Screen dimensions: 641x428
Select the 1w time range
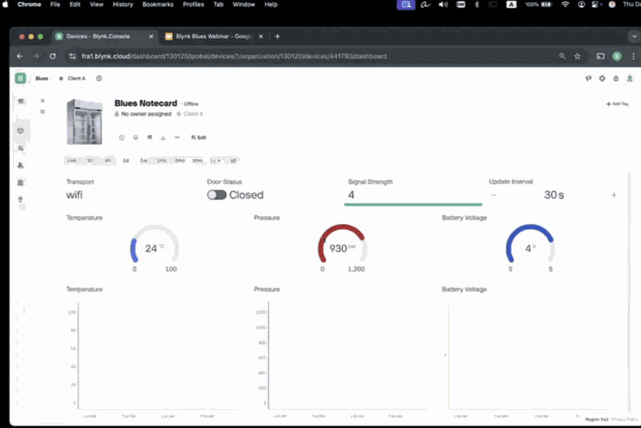click(x=143, y=161)
